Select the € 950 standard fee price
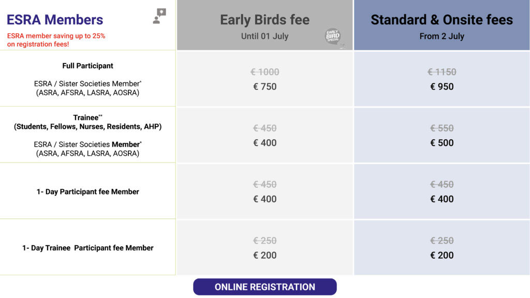Screen dimensions: 530x298 (441, 87)
